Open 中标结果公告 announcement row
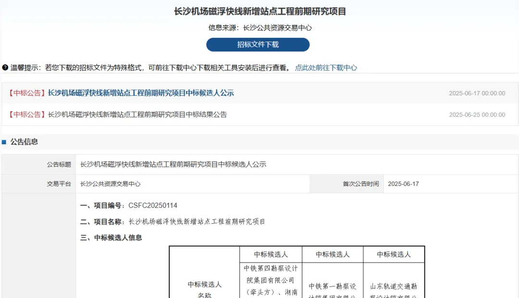 point(260,115)
